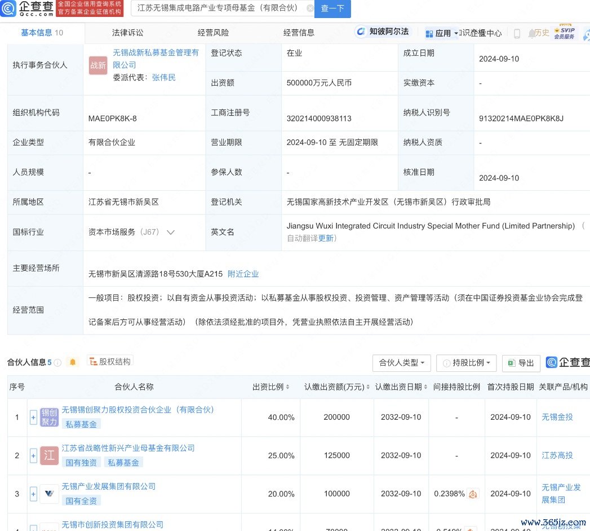Viewport: 590px width, 531px height.
Task: Open the 无锡产业发展集团 related institution link
Action: (x=561, y=494)
